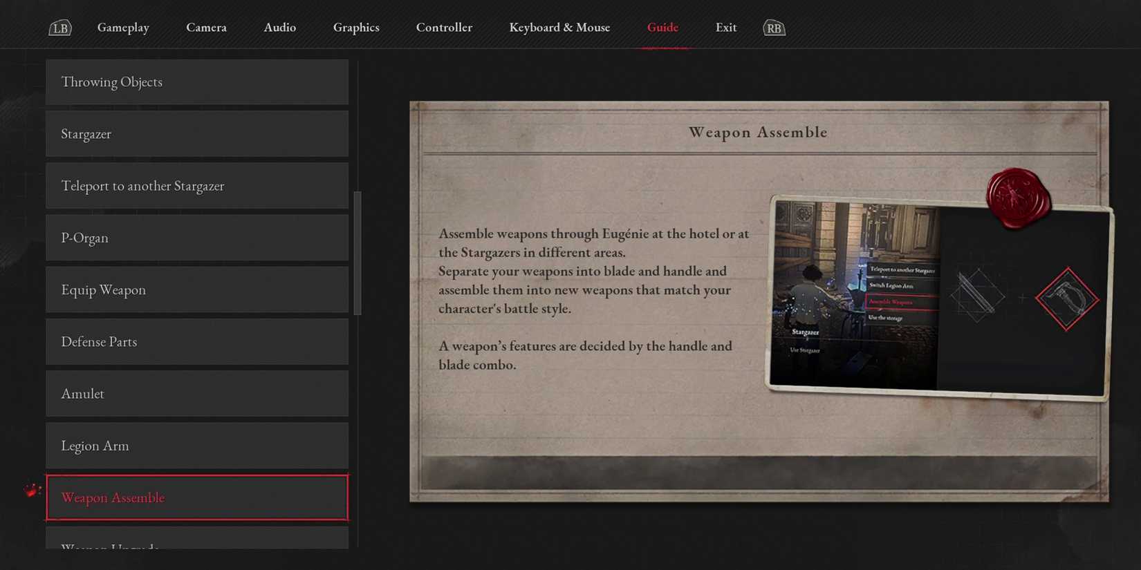Go to the Graphics tab

[356, 28]
